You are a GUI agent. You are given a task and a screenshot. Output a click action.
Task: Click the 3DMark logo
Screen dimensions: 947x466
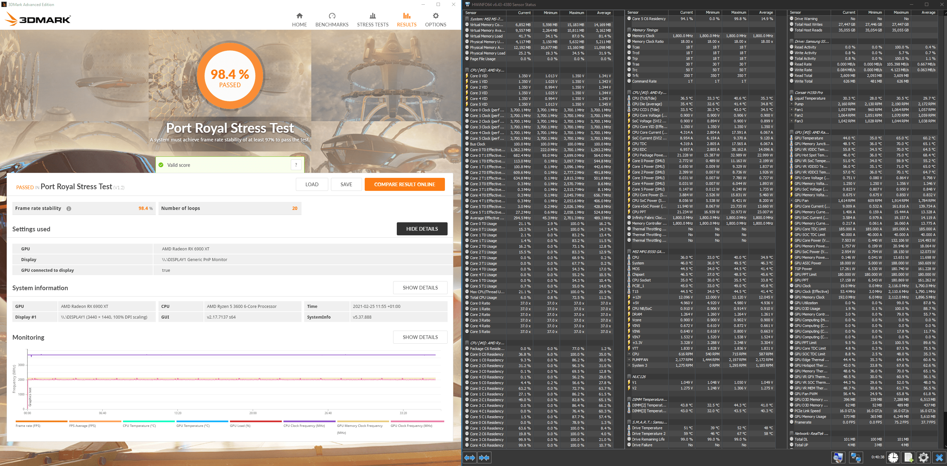(x=38, y=19)
